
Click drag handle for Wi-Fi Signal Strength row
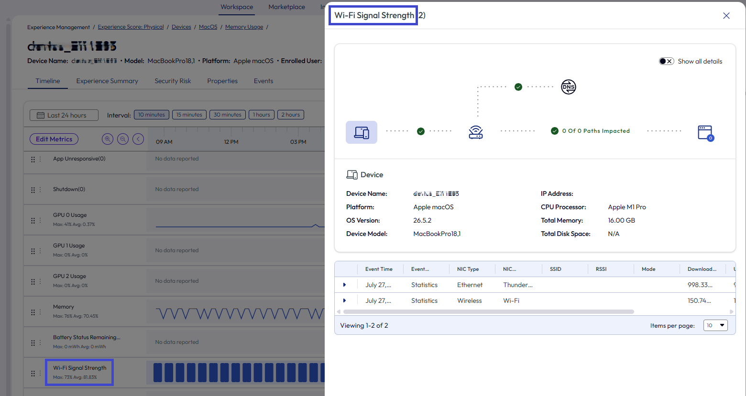pos(33,373)
